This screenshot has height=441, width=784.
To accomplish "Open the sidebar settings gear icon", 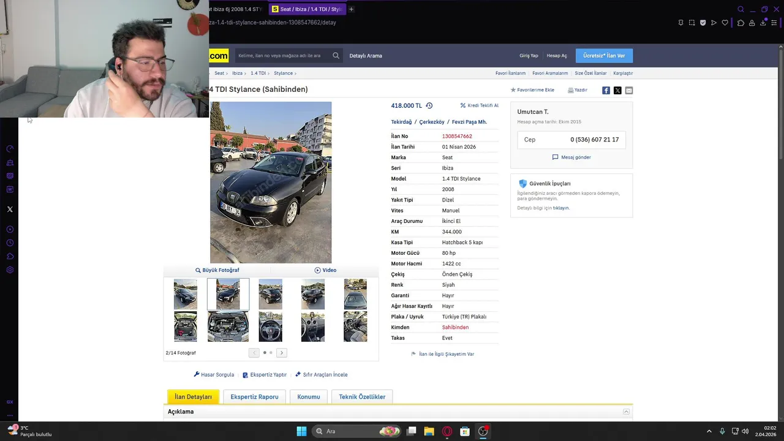I will [x=10, y=270].
